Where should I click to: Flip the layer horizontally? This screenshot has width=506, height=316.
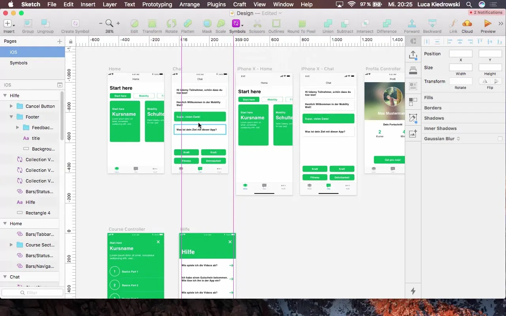pyautogui.click(x=485, y=81)
